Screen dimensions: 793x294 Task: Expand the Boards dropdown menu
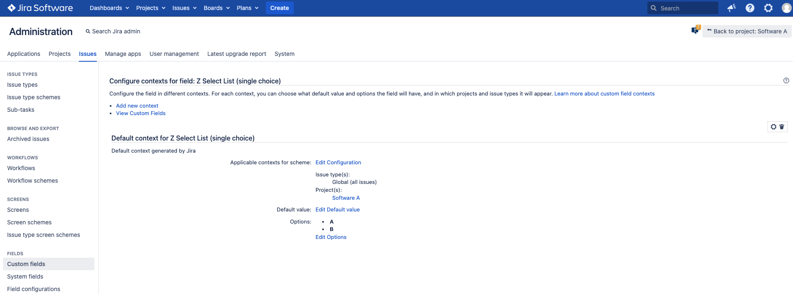pos(217,8)
